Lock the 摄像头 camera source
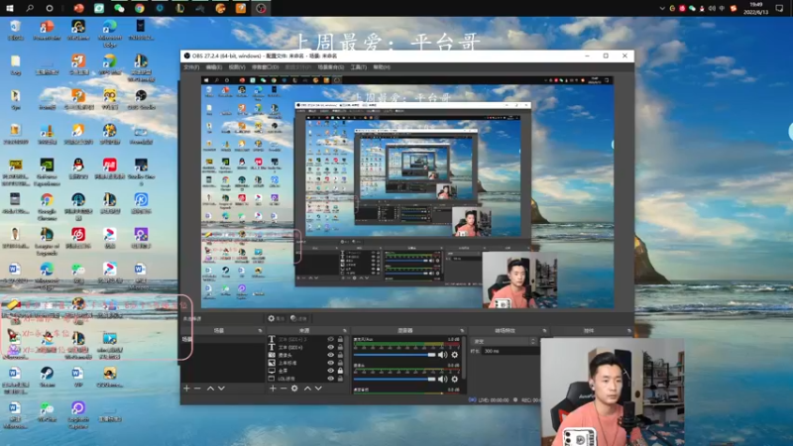The height and width of the screenshot is (446, 793). pyautogui.click(x=340, y=355)
